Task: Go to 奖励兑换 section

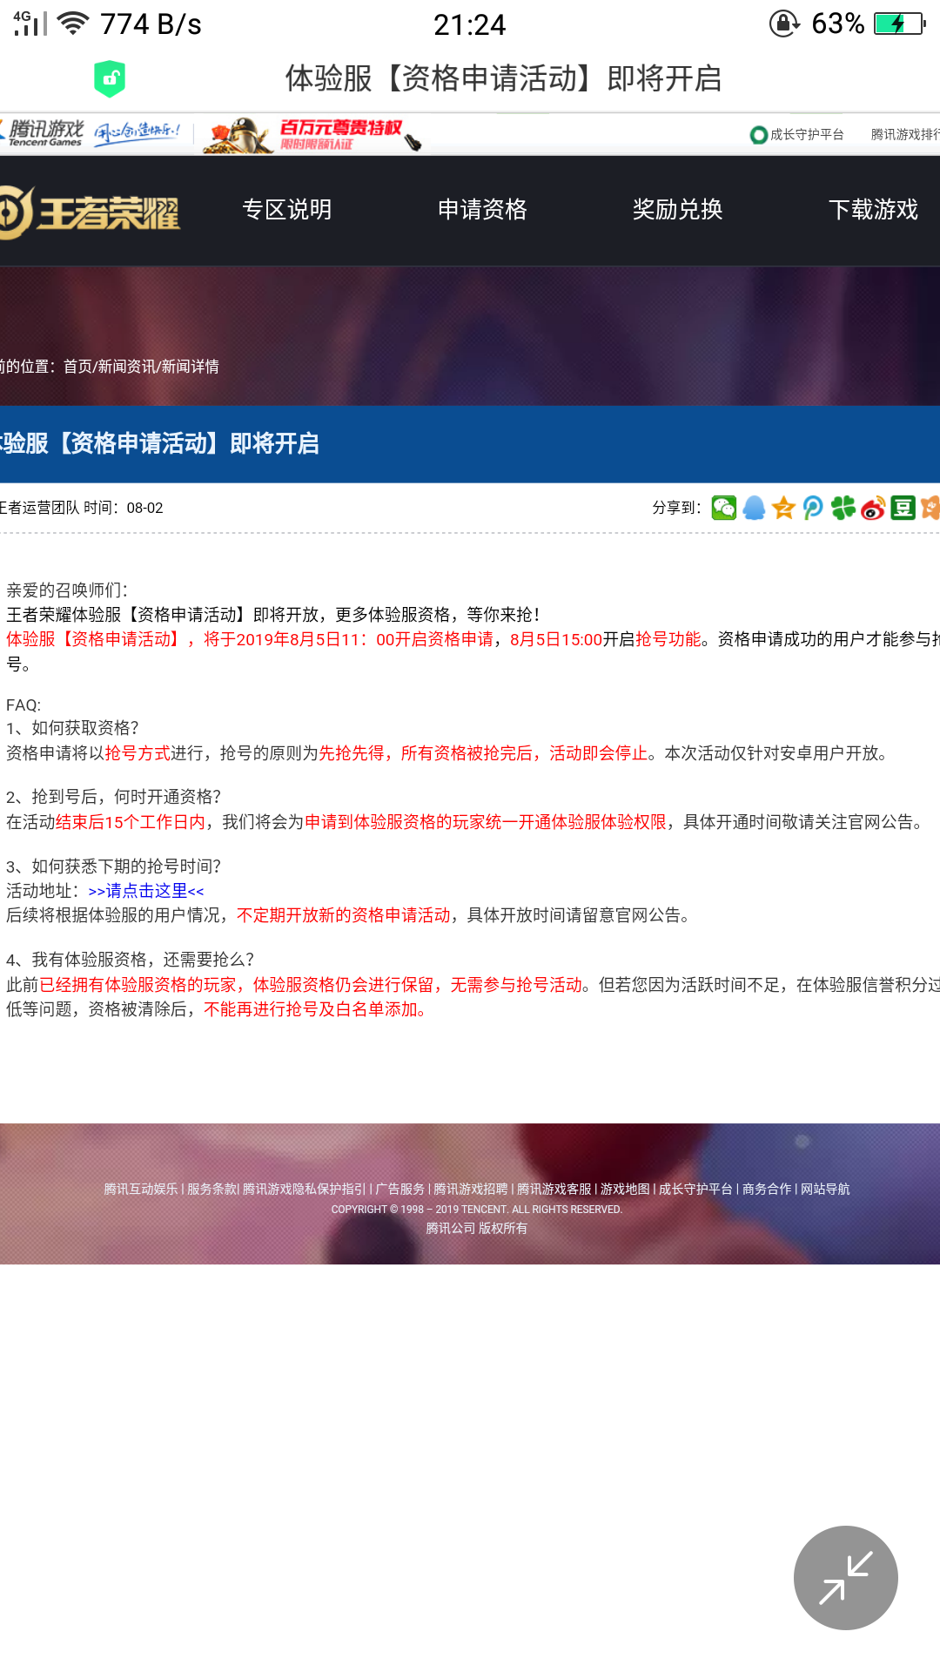Action: coord(677,210)
